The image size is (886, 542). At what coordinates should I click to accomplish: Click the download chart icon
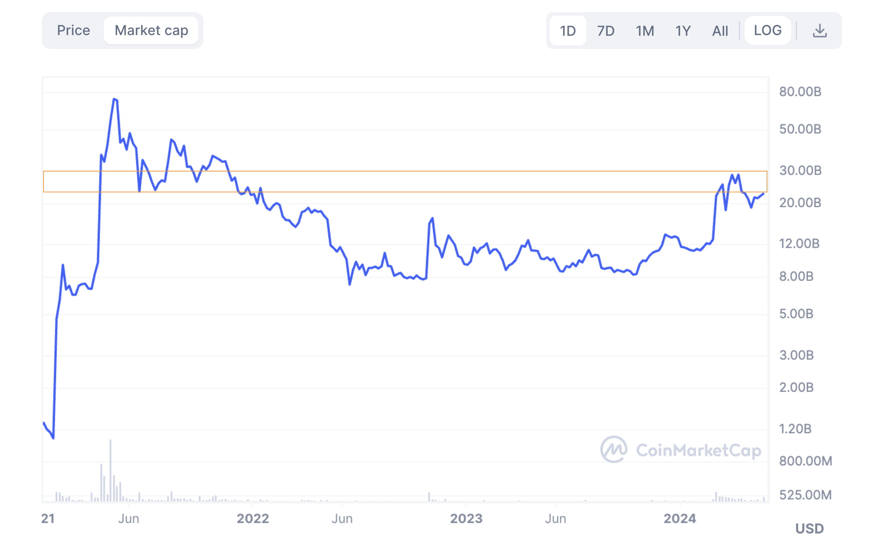pos(819,31)
